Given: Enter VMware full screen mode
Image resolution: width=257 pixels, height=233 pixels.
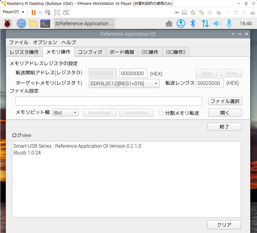Looking at the screenshot, I should (x=57, y=12).
